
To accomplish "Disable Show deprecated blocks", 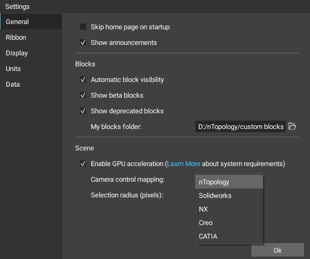I will tap(83, 111).
